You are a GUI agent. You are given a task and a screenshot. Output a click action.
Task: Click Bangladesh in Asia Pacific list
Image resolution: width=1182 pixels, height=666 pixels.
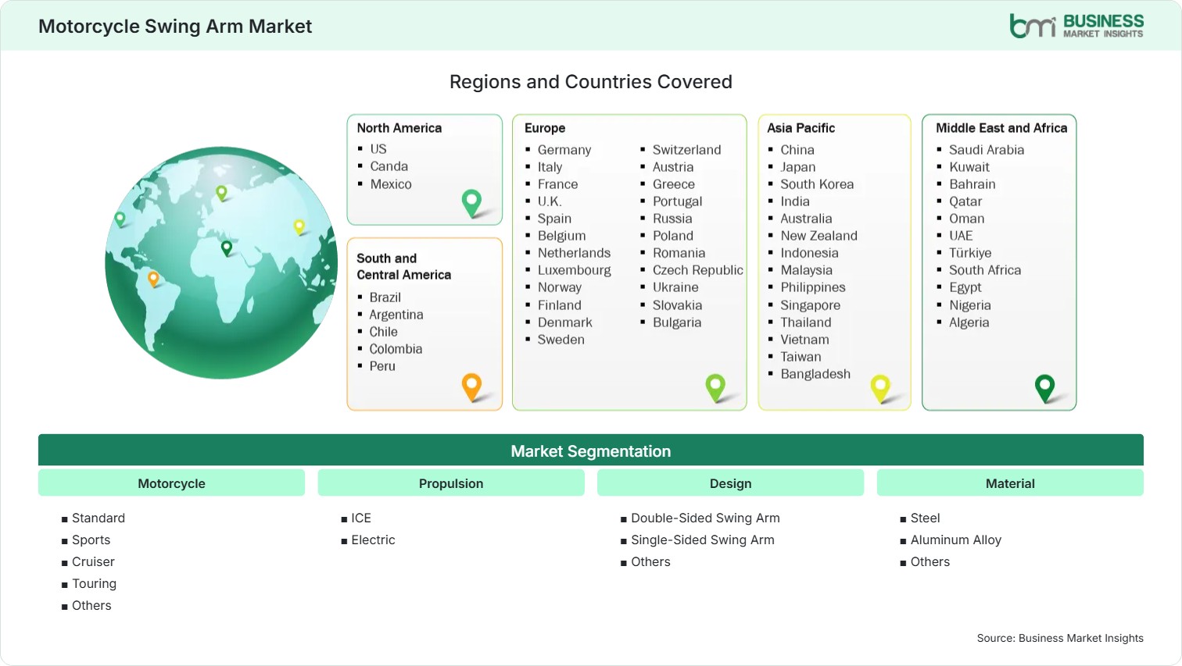815,374
